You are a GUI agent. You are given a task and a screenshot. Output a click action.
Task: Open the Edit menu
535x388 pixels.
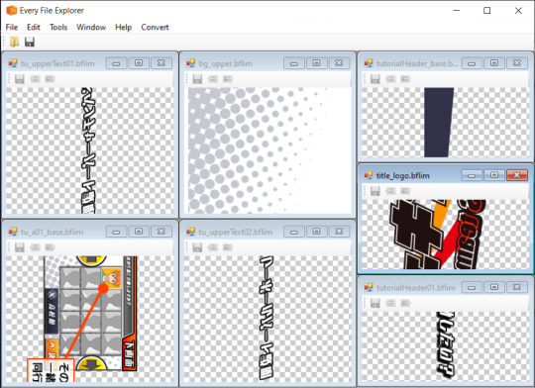tap(34, 28)
